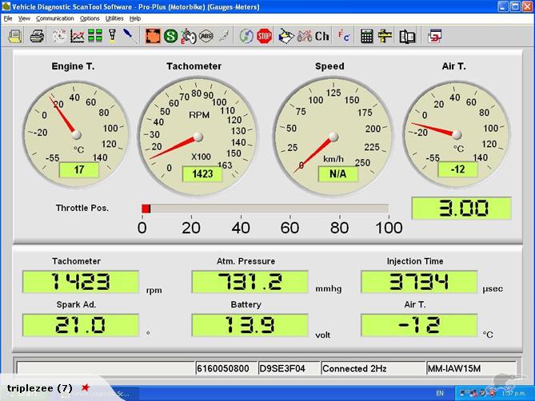Click the ScanTool taskbar button
This screenshot has height=401, width=535.
[x=99, y=394]
